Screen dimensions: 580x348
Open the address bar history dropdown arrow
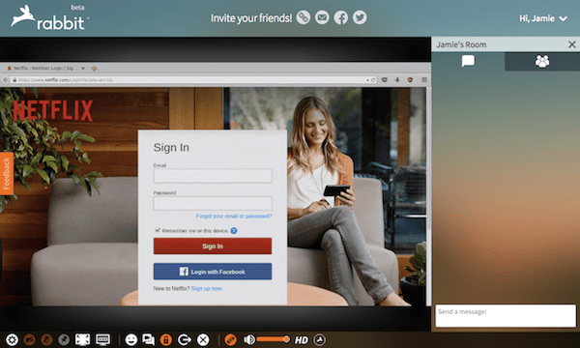[367, 80]
